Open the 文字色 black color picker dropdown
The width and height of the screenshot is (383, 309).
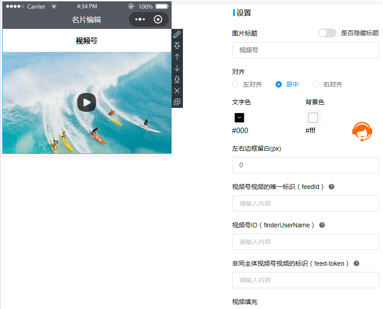tap(239, 118)
